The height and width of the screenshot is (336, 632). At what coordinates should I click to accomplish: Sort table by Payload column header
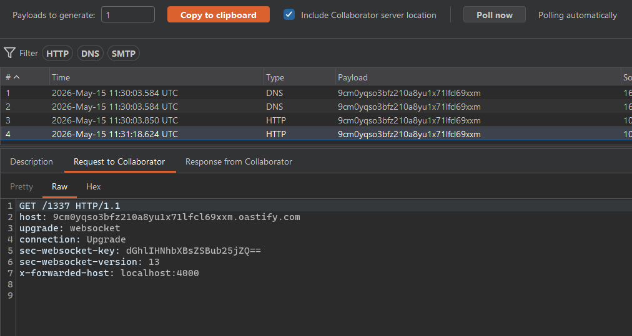(x=478, y=77)
